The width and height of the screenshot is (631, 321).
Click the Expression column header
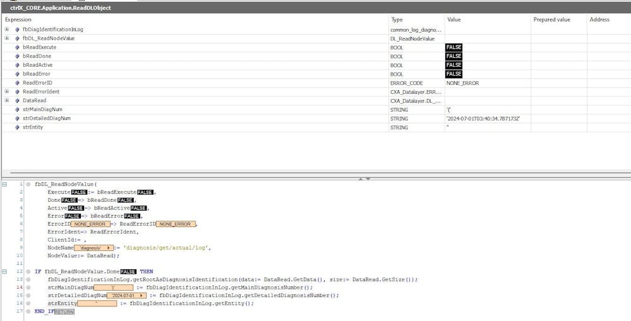coord(18,20)
